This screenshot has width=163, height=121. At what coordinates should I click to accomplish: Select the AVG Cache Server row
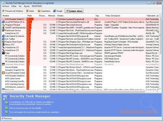click(x=80, y=78)
